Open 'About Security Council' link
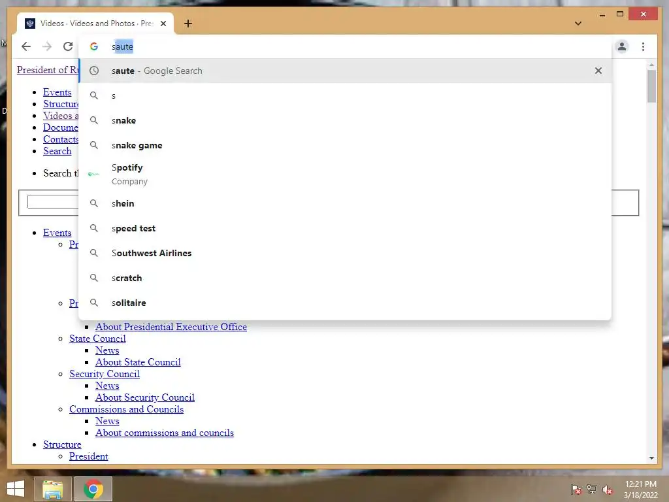This screenshot has width=669, height=502. click(145, 397)
